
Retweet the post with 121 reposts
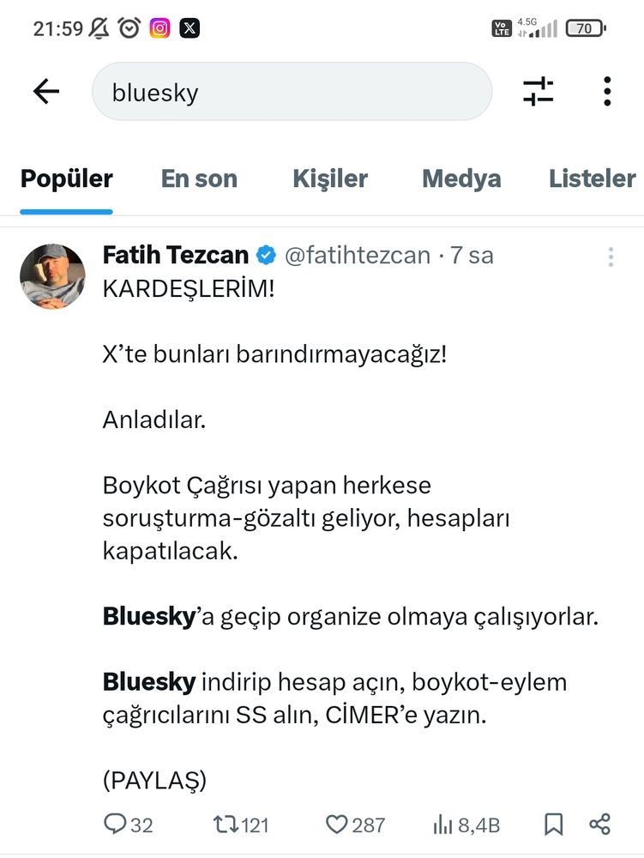(x=226, y=824)
